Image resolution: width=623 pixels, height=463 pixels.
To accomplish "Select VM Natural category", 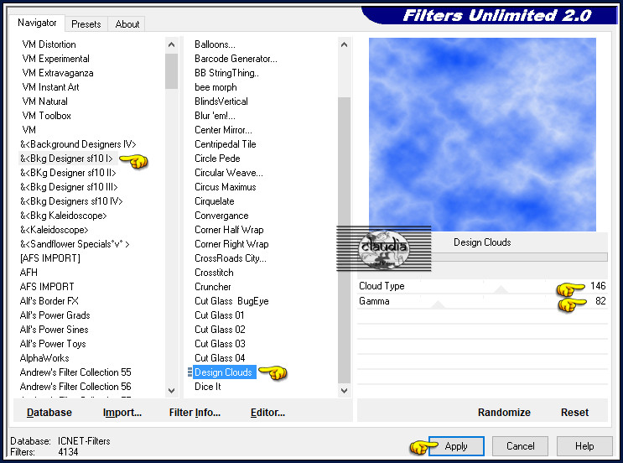I will tap(45, 101).
